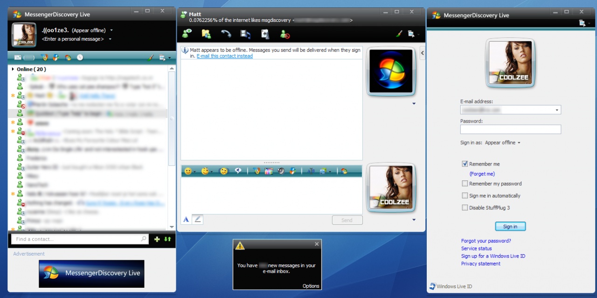597x298 pixels.
Task: Open color scheme paintbrush in Matt window
Action: click(x=399, y=34)
